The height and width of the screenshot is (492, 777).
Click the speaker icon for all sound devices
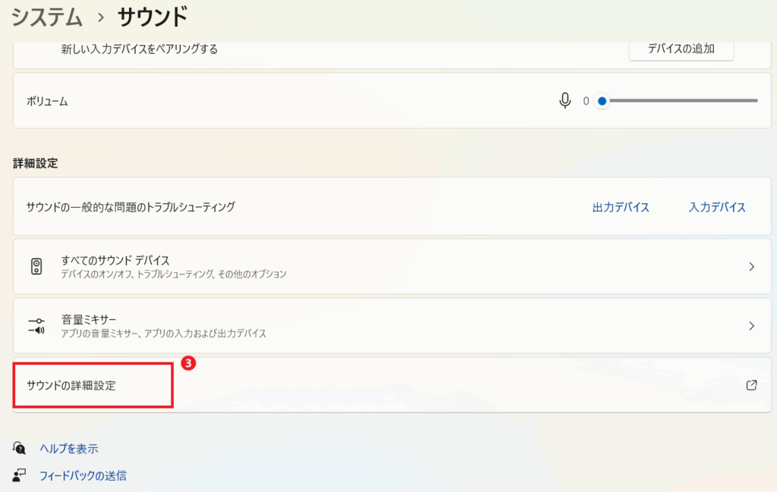pyautogui.click(x=36, y=266)
